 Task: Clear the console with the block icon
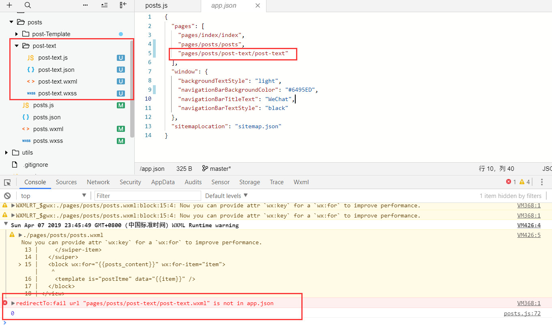[x=7, y=196]
